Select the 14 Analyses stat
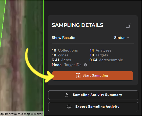The height and width of the screenshot is (116, 142). coord(100,50)
